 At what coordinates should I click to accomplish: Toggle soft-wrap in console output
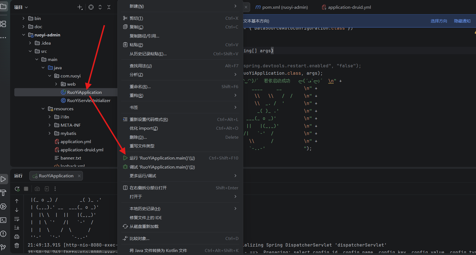click(x=17, y=219)
